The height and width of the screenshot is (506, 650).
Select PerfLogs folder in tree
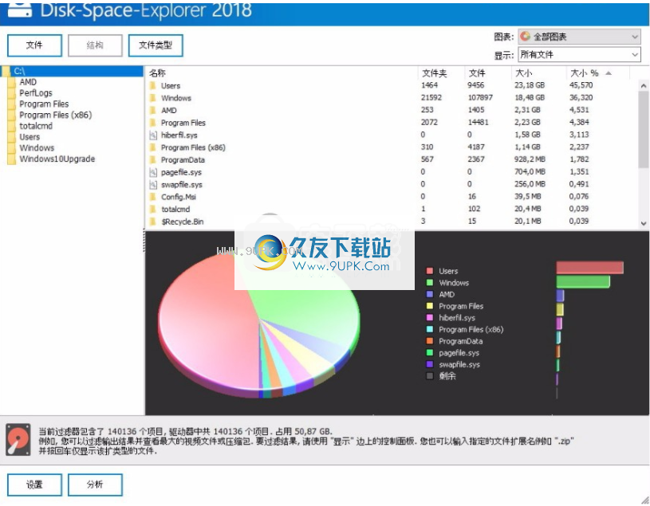(x=36, y=93)
